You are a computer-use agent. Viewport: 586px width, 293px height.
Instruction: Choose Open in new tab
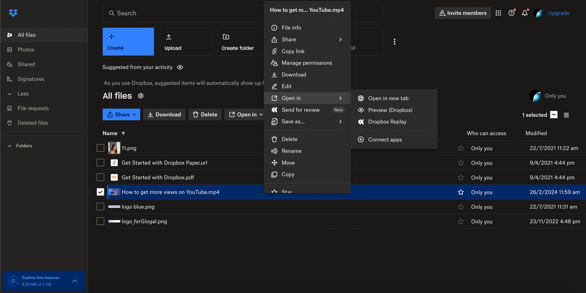pyautogui.click(x=394, y=98)
